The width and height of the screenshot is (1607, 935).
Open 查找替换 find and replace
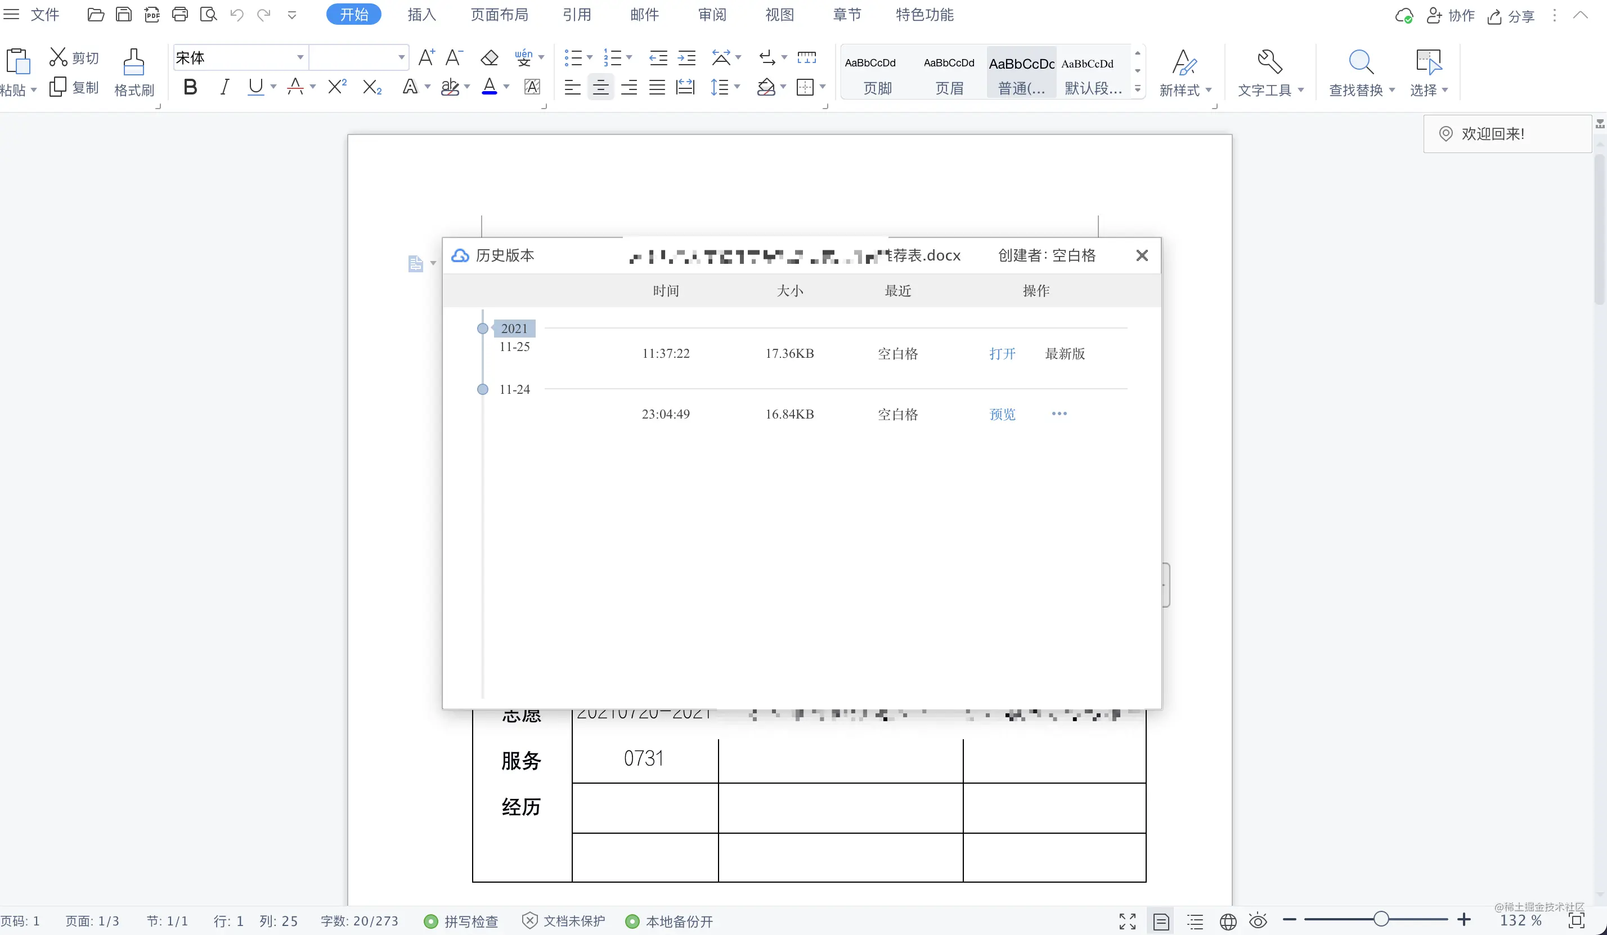point(1361,73)
